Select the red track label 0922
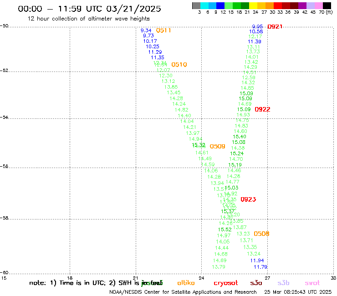 pos(262,109)
